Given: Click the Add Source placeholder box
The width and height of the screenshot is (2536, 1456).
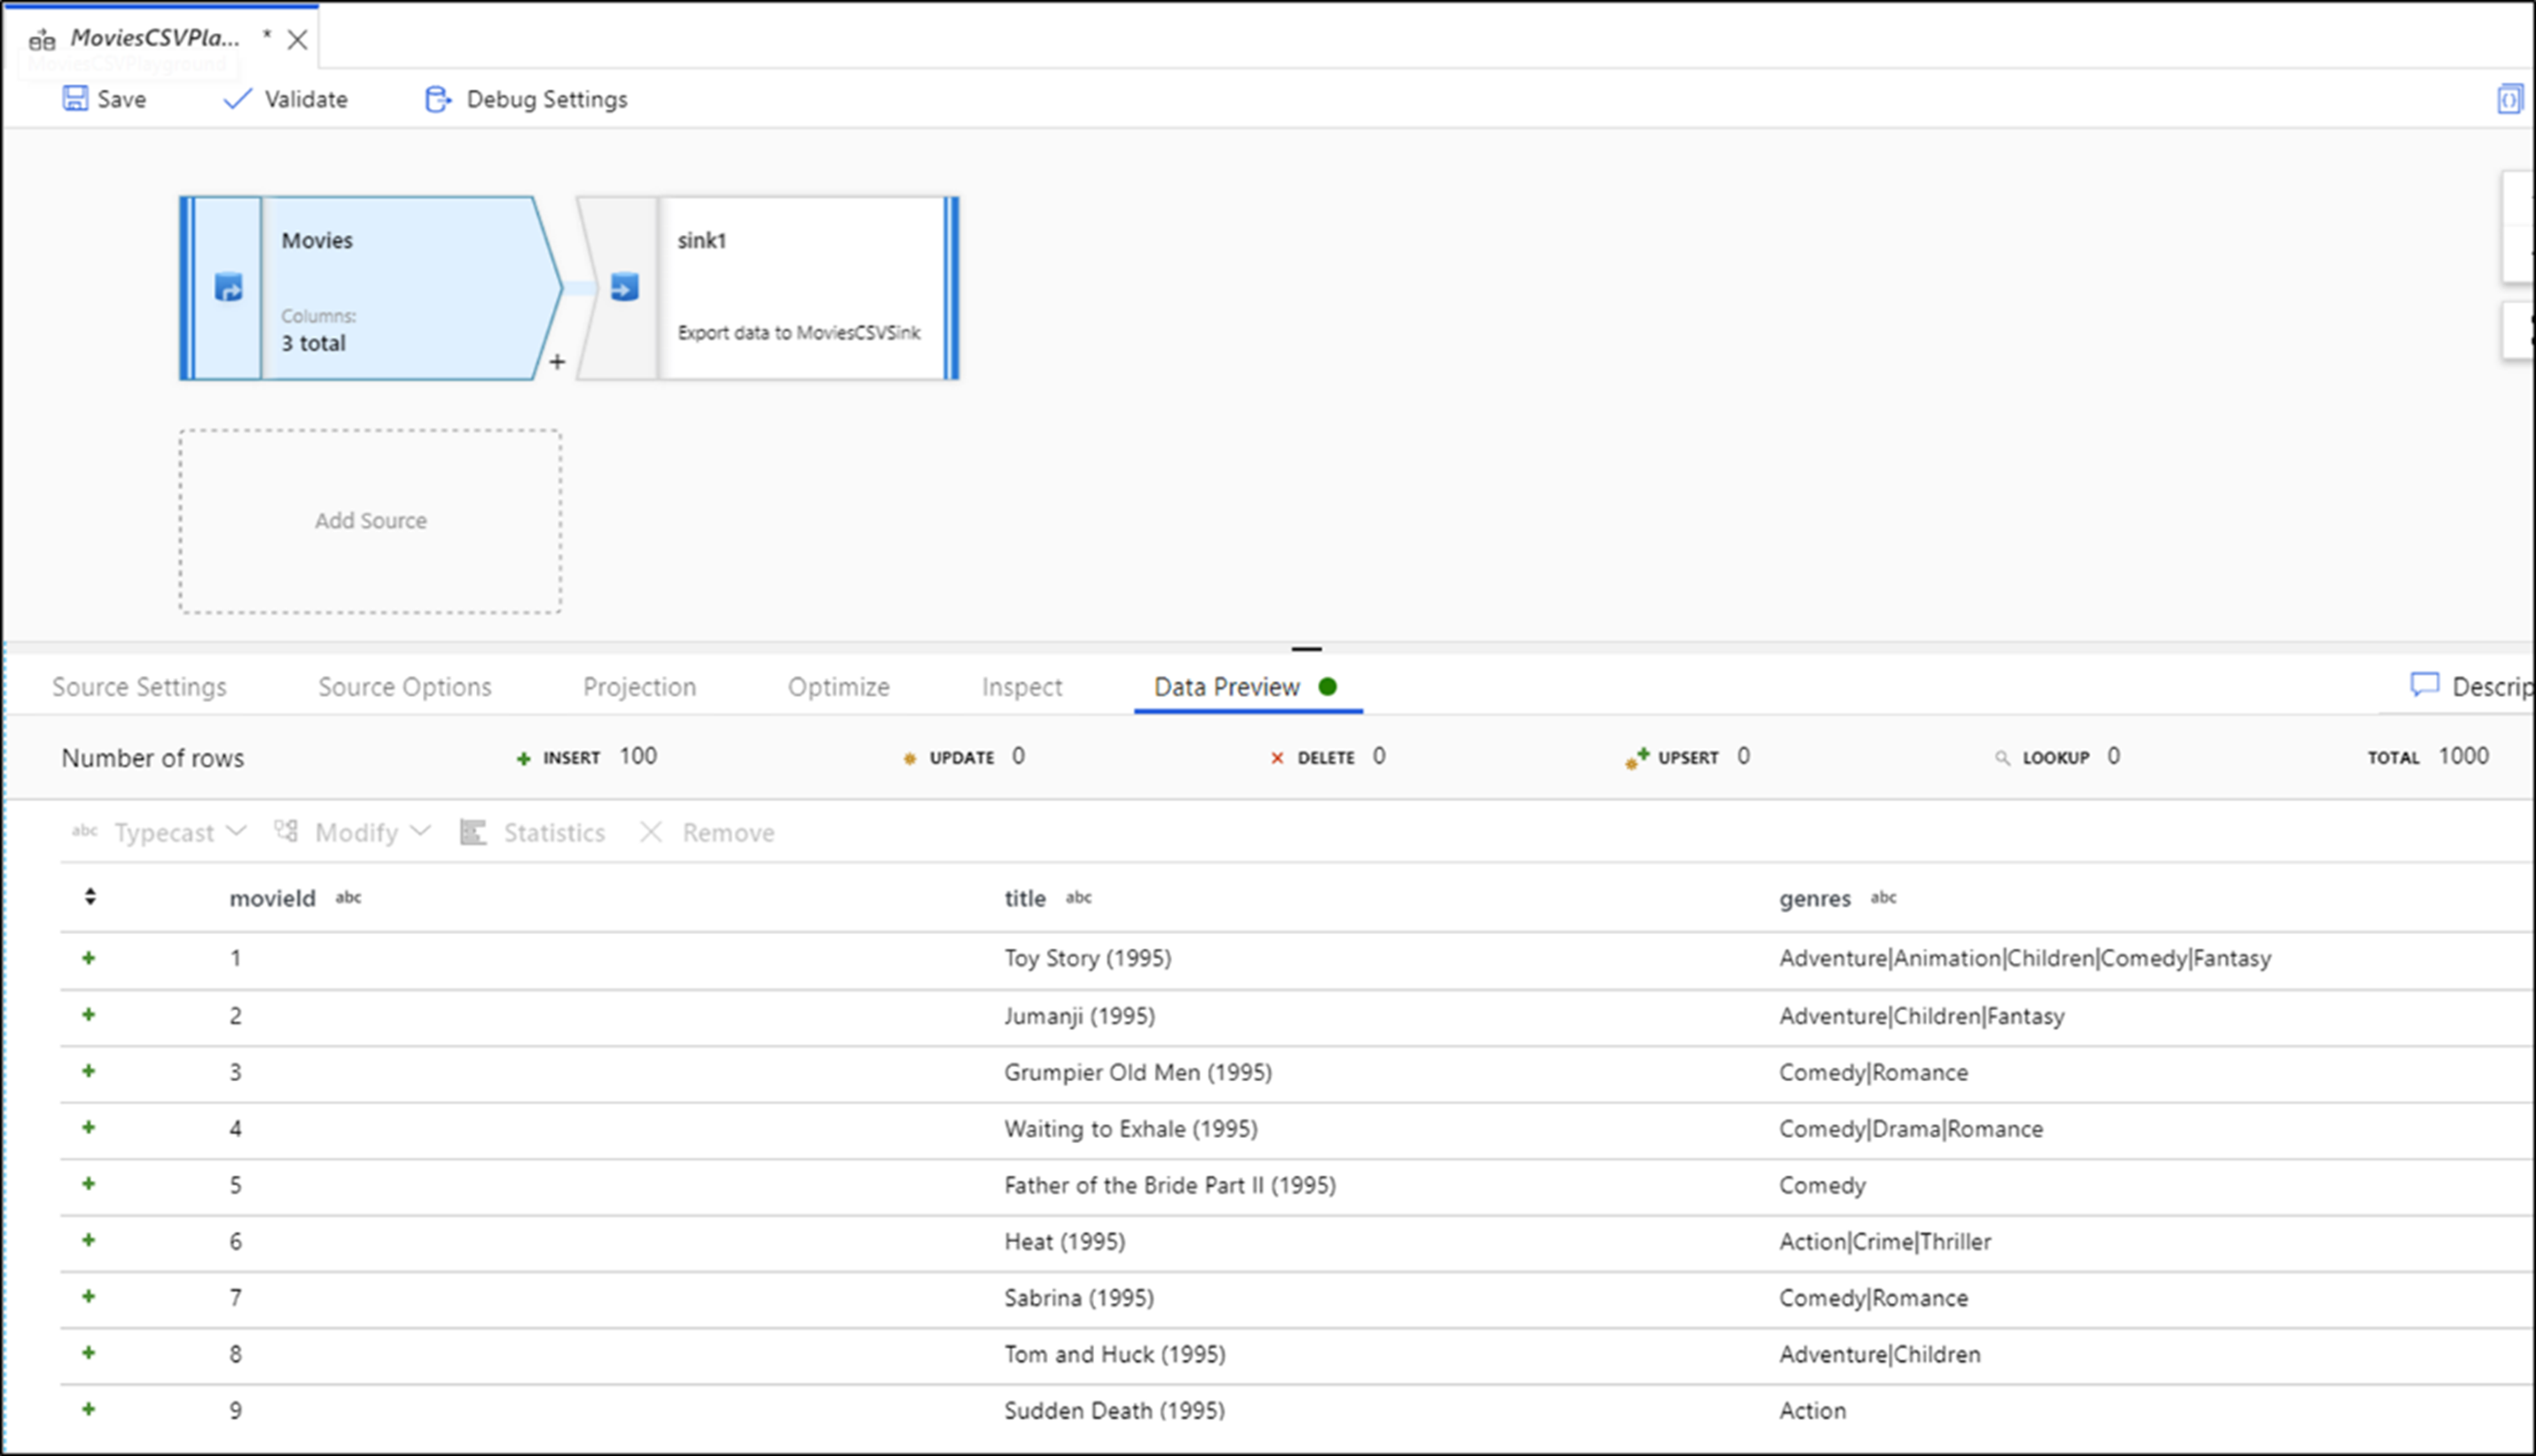Looking at the screenshot, I should coord(370,521).
